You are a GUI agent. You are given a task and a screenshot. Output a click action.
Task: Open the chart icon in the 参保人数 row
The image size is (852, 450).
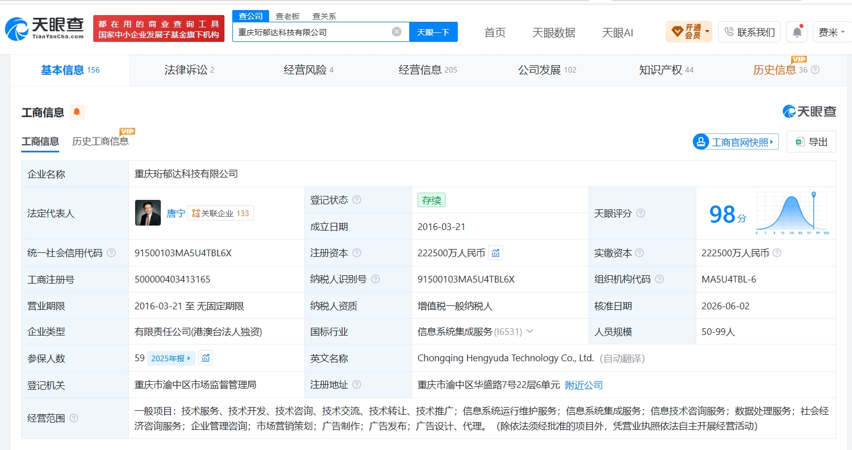205,358
